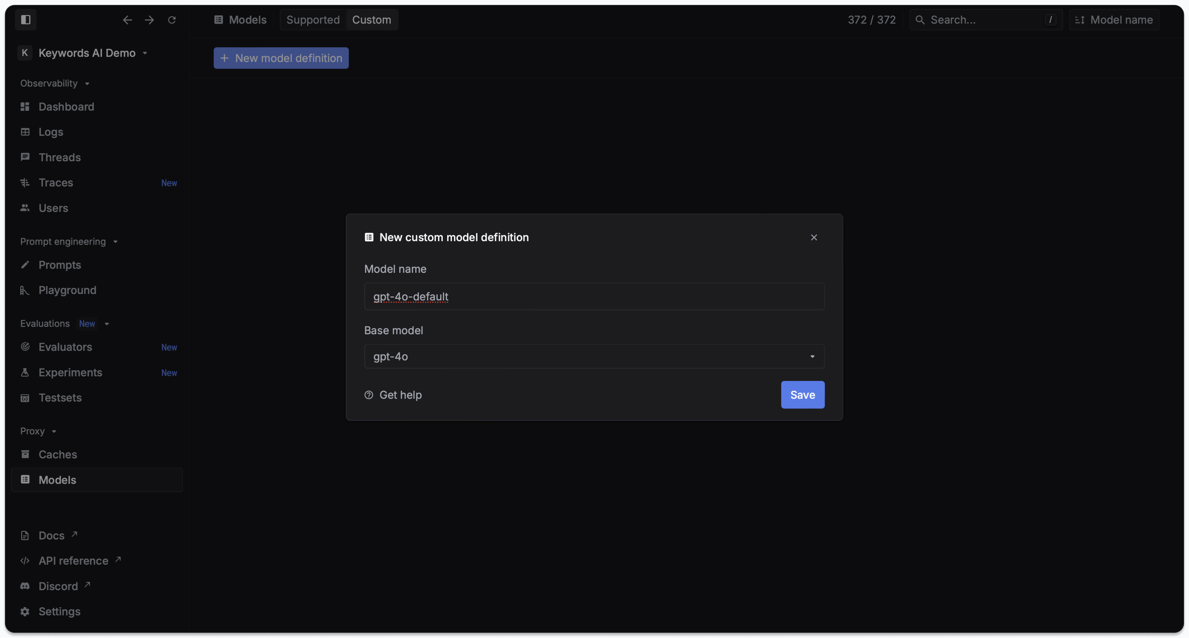Collapse the Proxy section

[38, 431]
